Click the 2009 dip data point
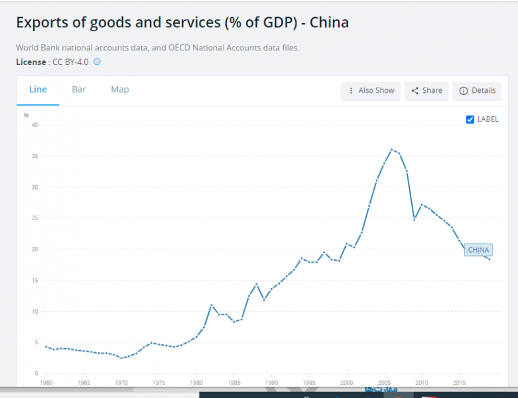This screenshot has width=518, height=398. [415, 219]
